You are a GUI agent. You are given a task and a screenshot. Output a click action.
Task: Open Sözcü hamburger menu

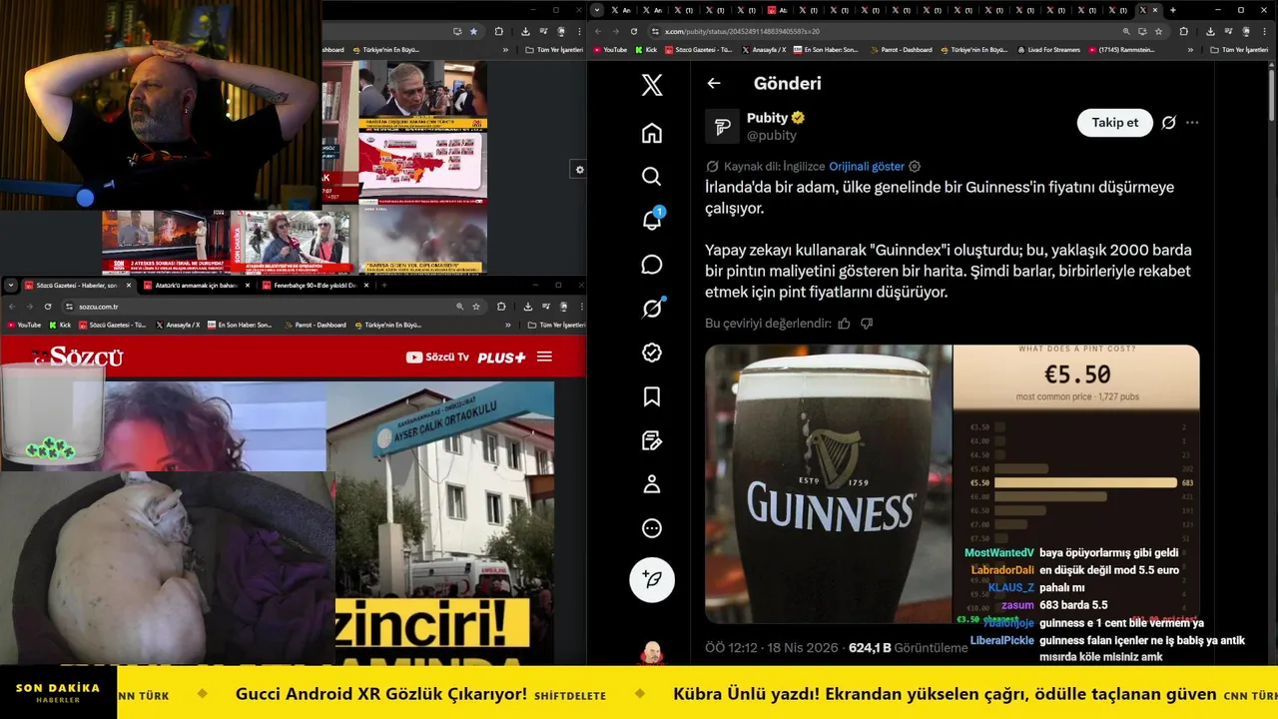click(x=544, y=357)
